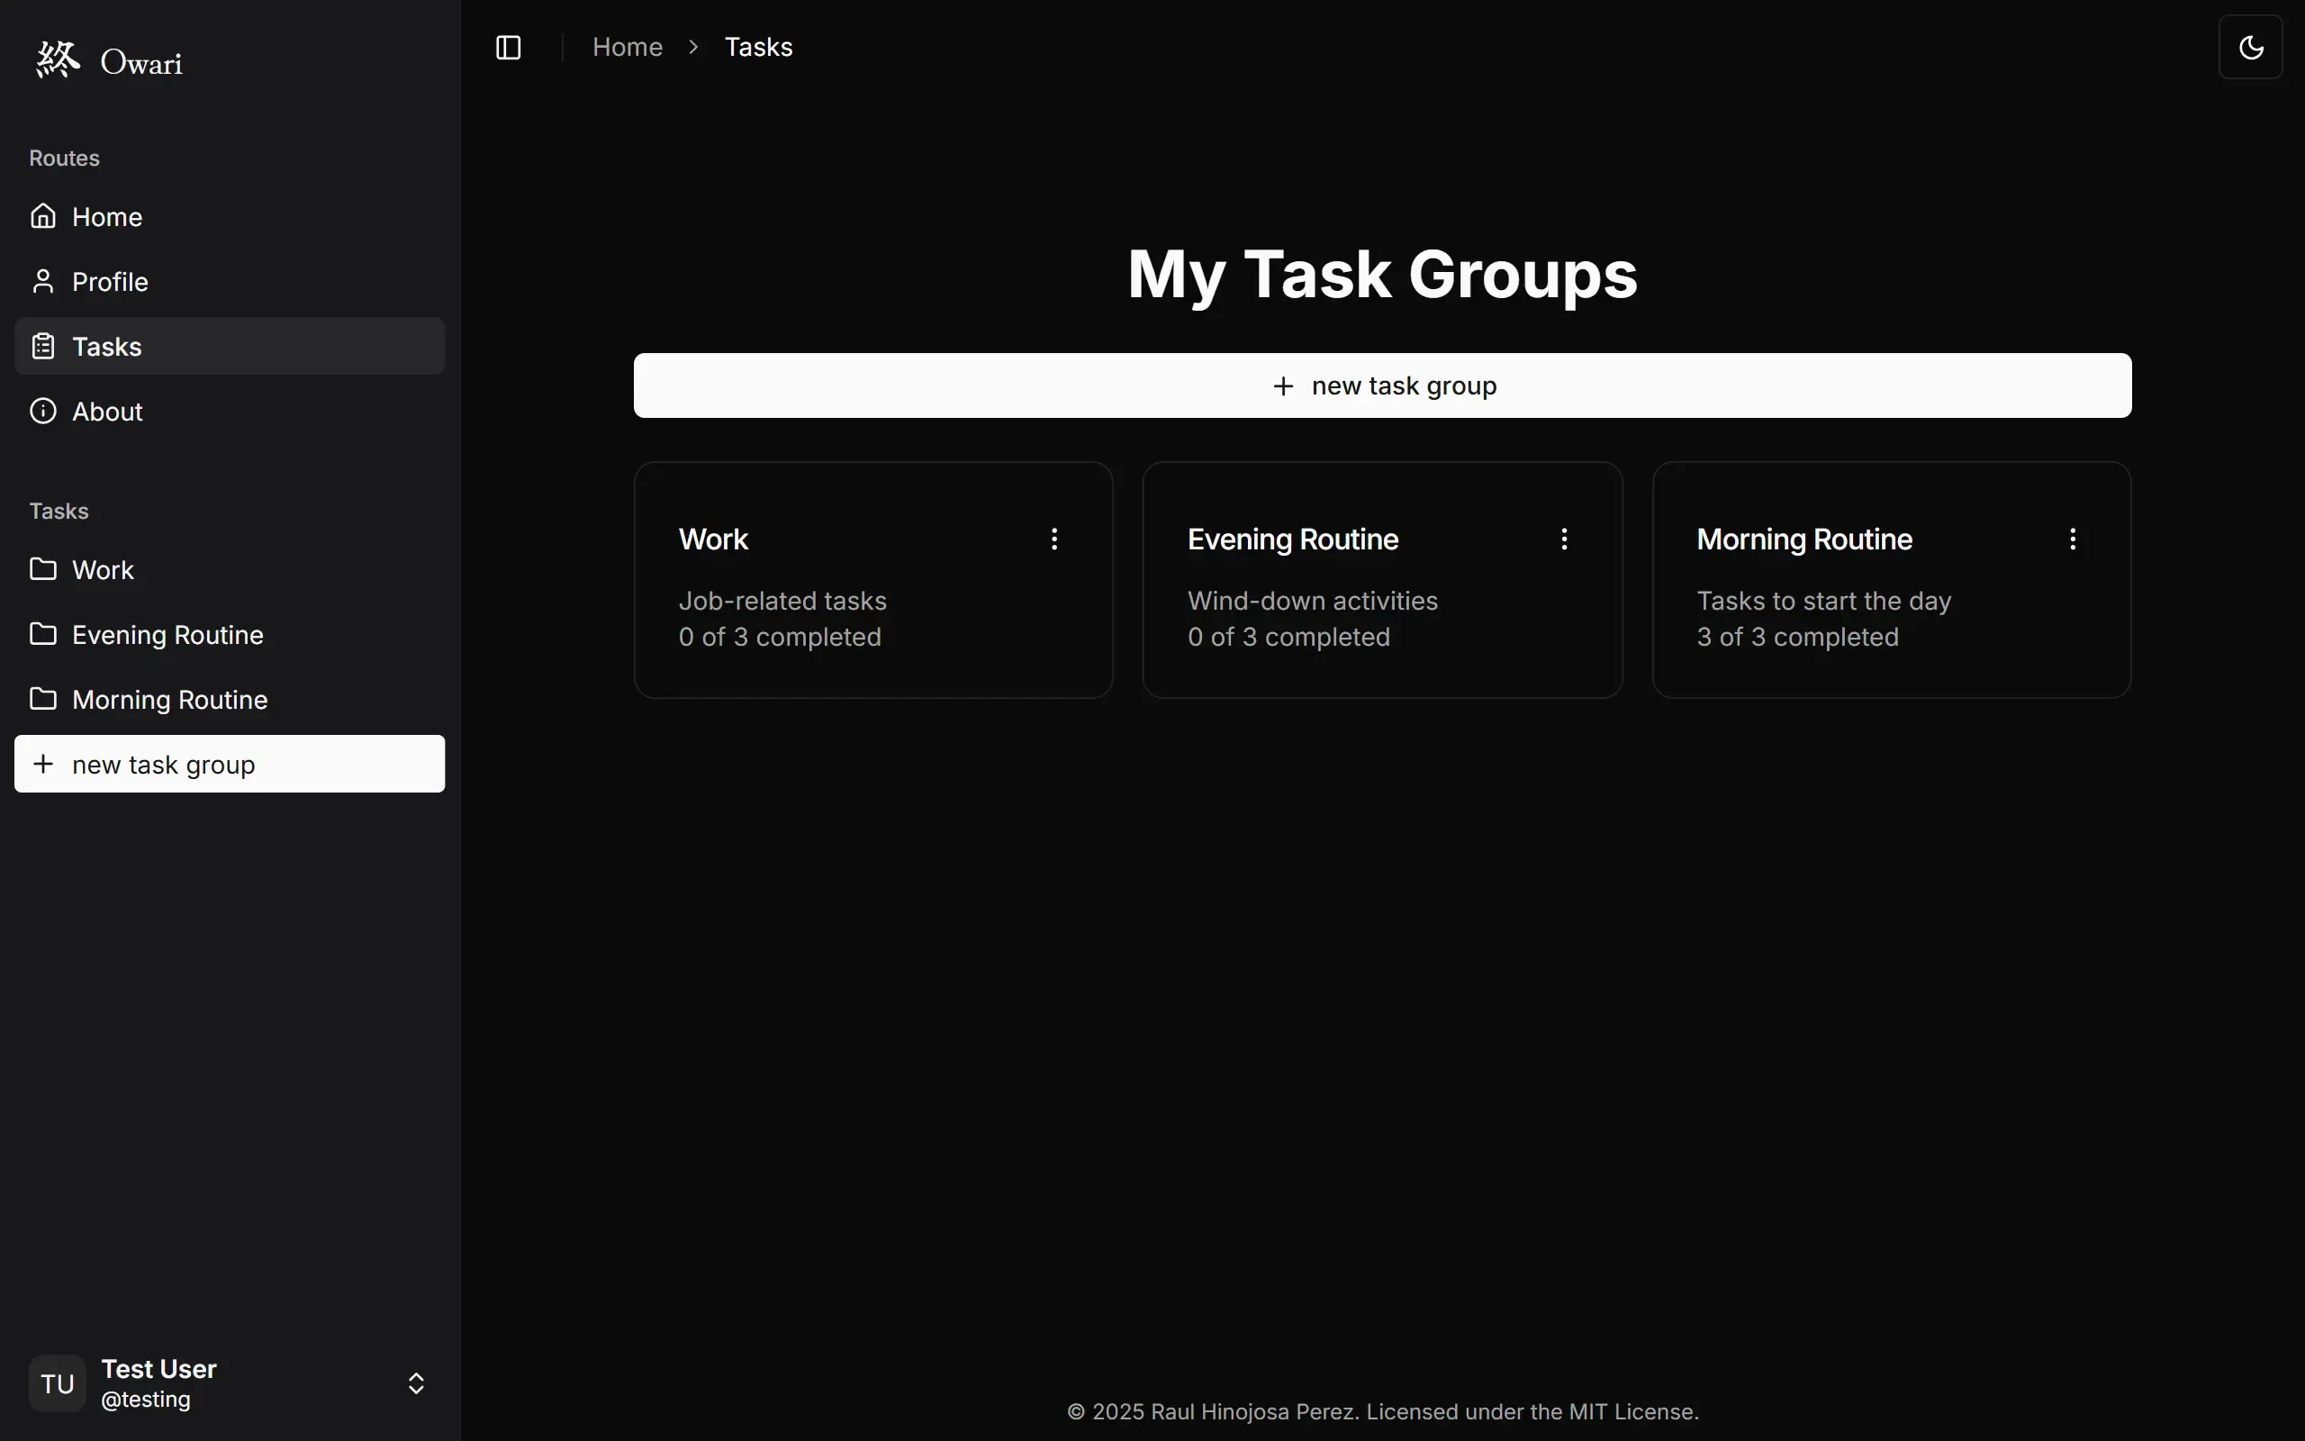The width and height of the screenshot is (2305, 1441).
Task: Switch theme using the moon icon
Action: [x=2252, y=47]
